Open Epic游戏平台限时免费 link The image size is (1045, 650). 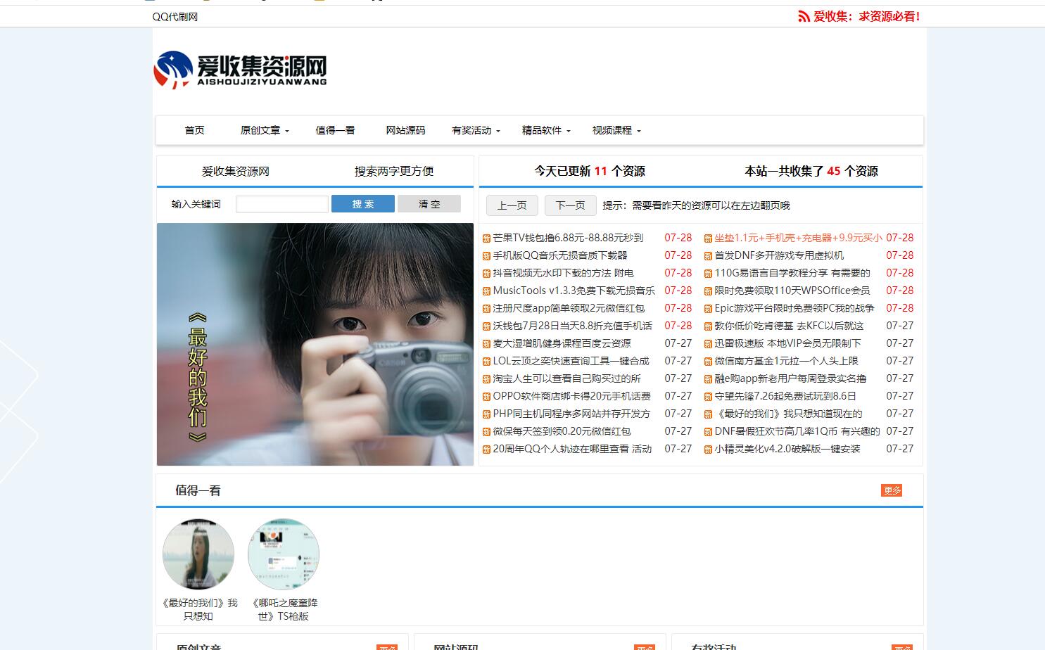(794, 308)
